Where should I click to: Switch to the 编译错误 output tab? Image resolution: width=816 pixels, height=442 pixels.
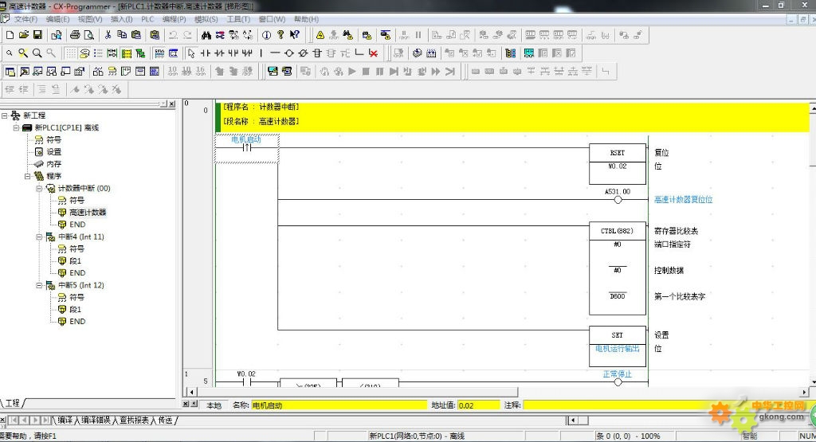96,420
